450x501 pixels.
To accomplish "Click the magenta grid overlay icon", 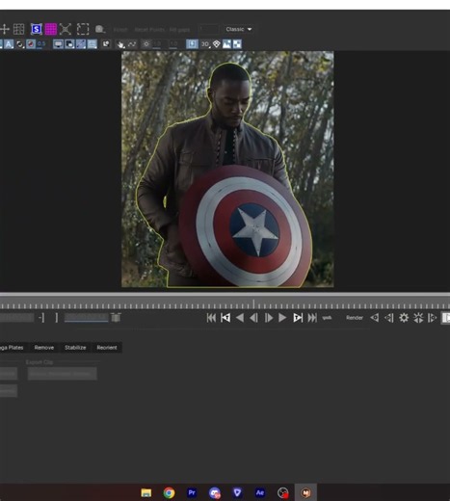I will 50,29.
